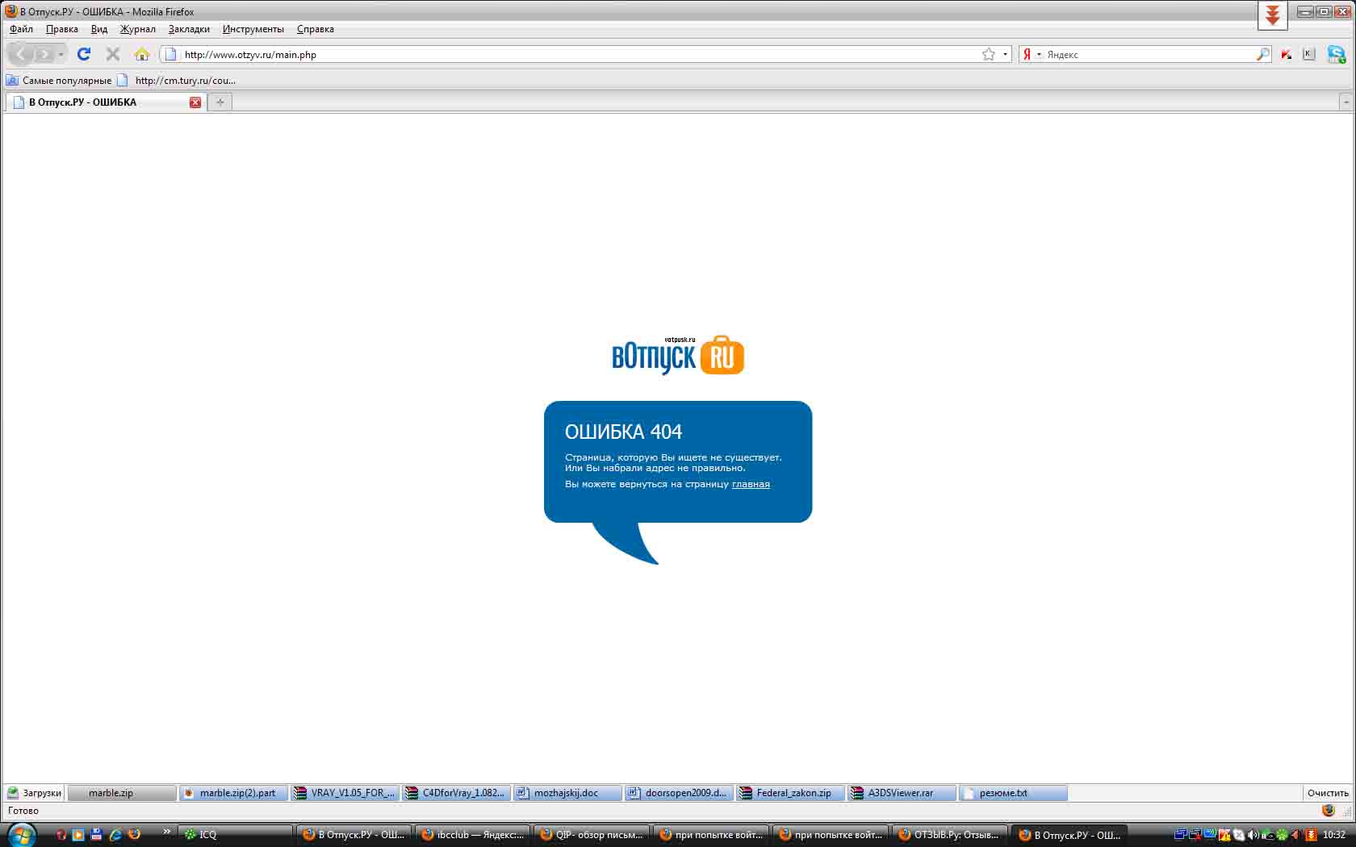
Task: Open the Инструменты menu
Action: pos(253,29)
